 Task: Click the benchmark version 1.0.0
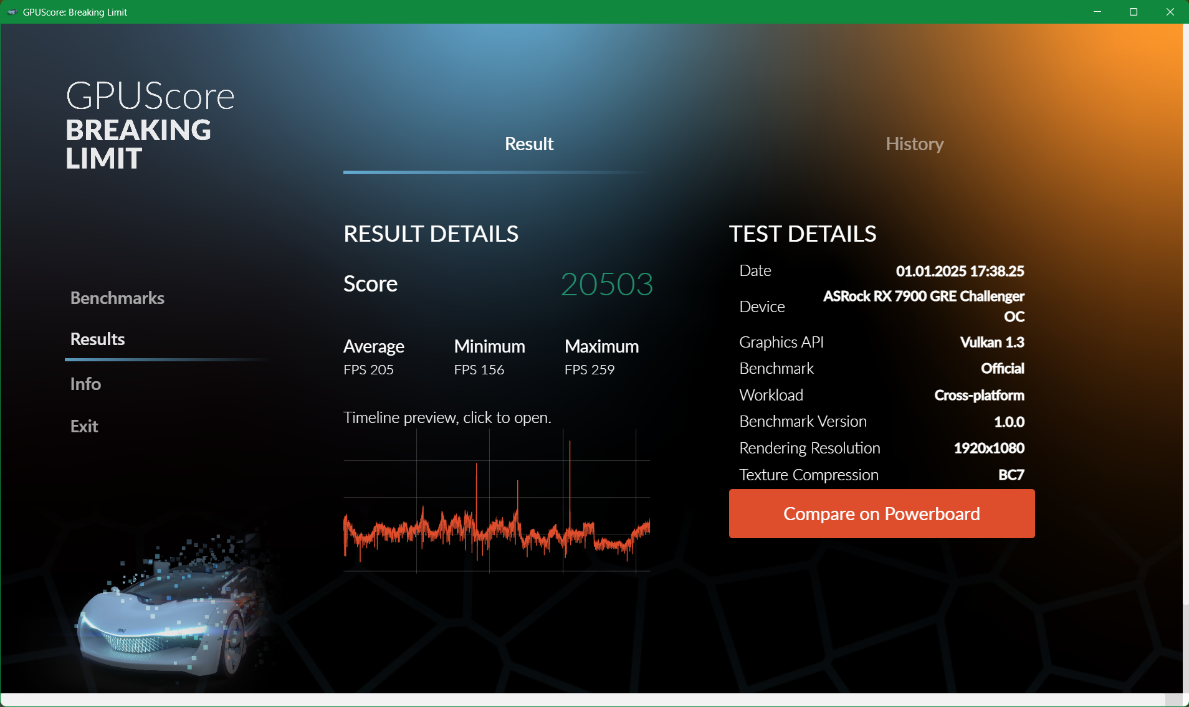1009,422
